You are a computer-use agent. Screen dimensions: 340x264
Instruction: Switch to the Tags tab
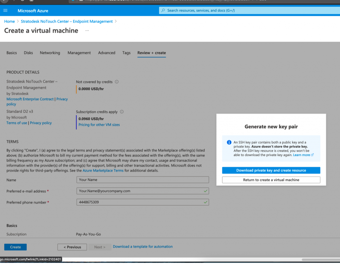[126, 53]
